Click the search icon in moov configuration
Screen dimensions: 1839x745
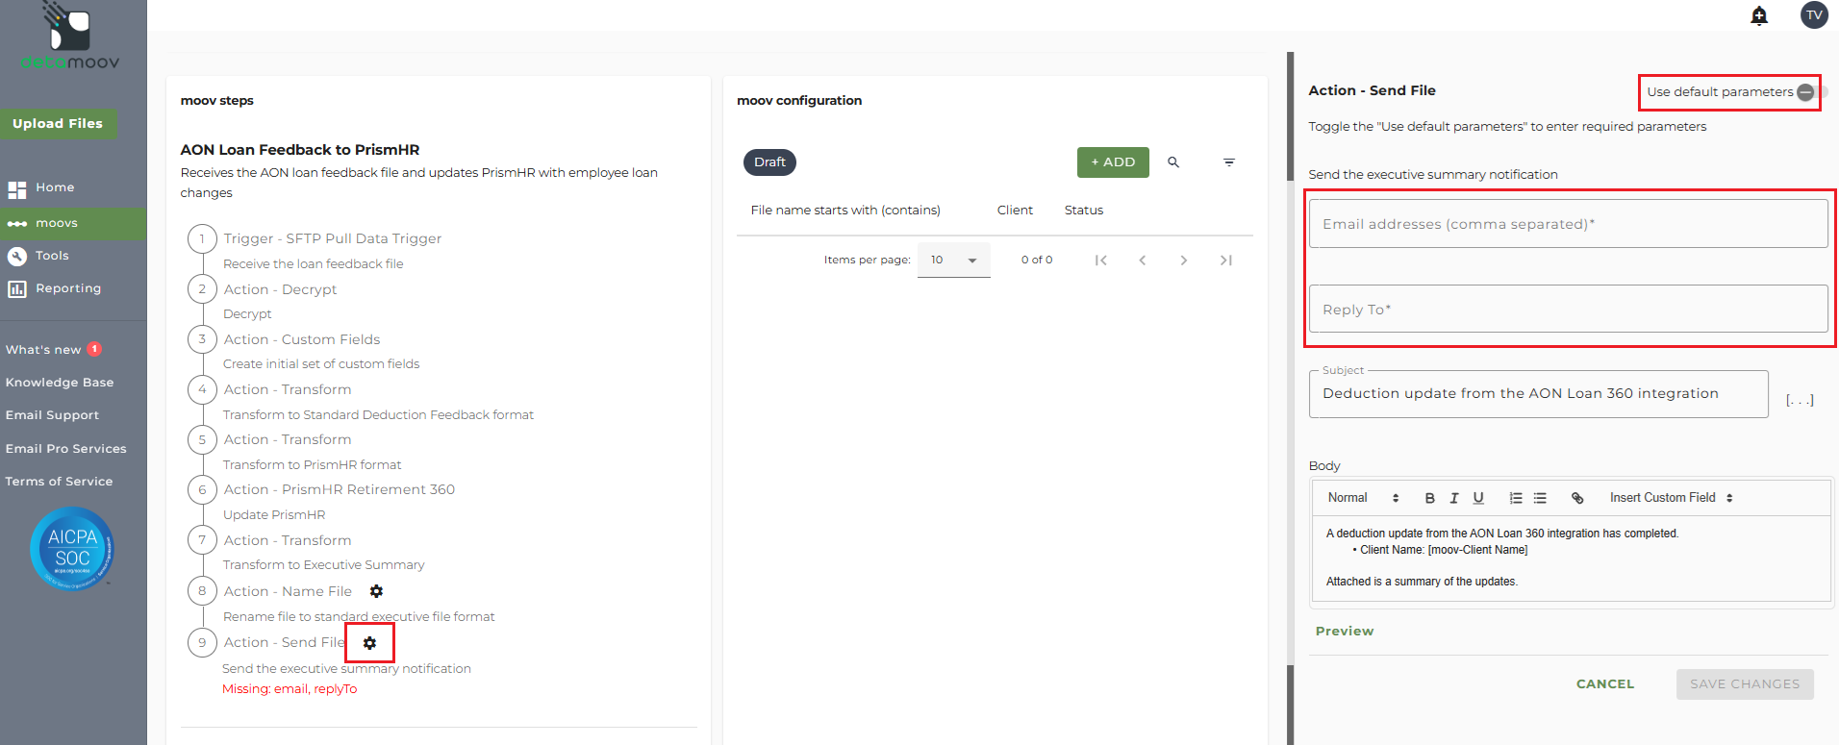(x=1173, y=162)
